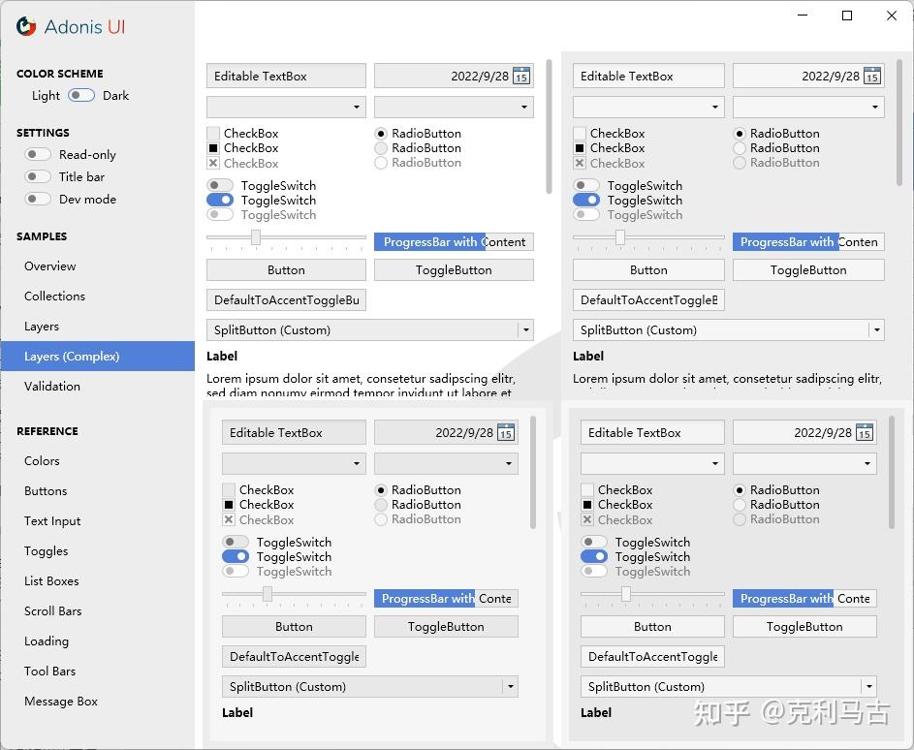Navigate to the Overview sample page
914x750 pixels.
(49, 266)
